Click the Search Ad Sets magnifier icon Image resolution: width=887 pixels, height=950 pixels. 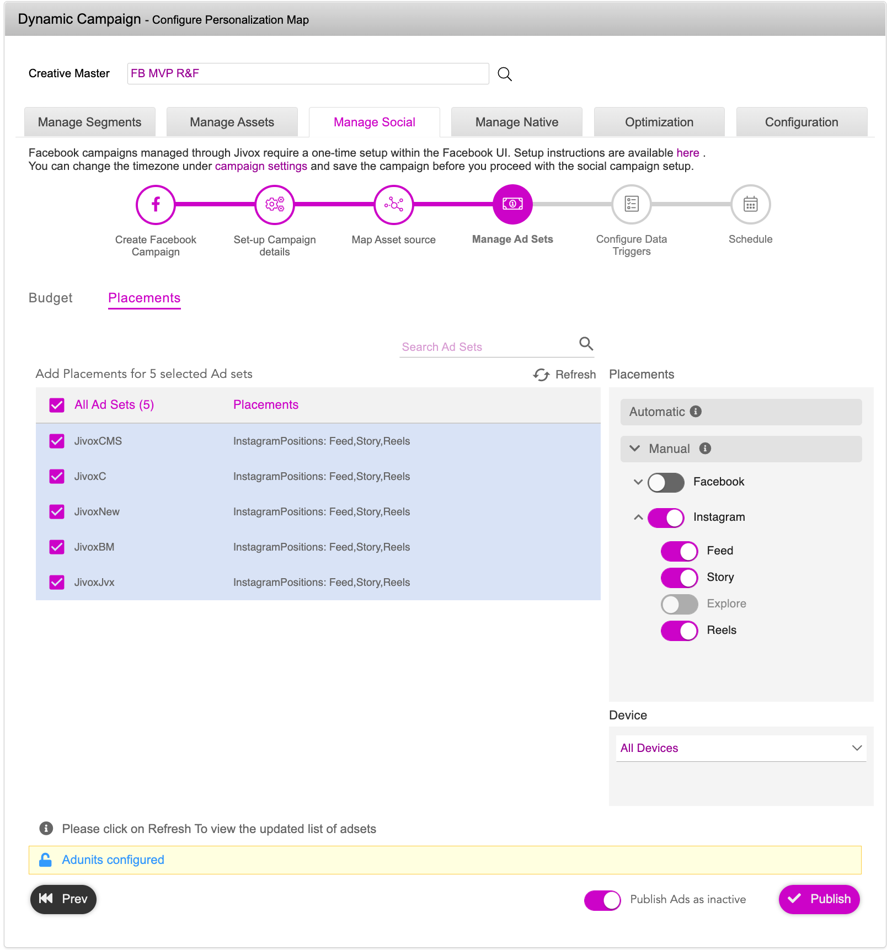pos(586,344)
